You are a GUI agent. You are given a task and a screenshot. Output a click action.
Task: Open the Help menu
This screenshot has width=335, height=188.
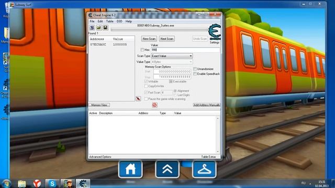(x=128, y=21)
